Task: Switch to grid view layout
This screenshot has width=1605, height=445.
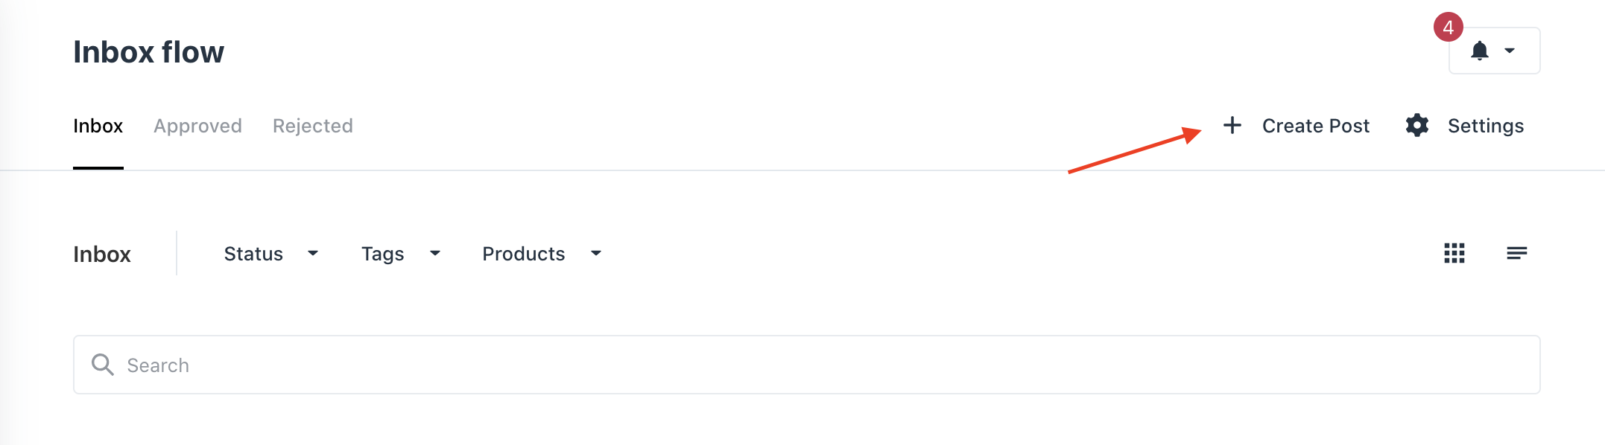Action: [1454, 254]
